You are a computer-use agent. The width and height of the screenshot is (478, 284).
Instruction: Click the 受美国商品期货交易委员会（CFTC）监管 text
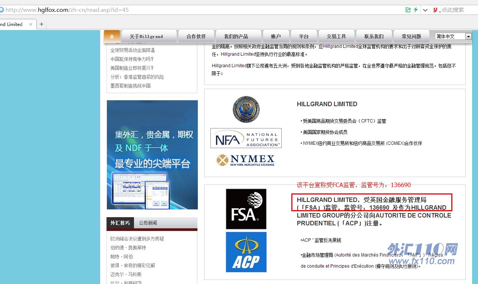344,121
